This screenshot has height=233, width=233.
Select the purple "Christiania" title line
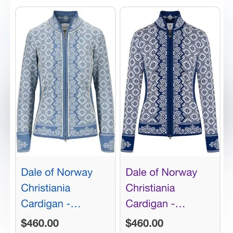(x=150, y=188)
